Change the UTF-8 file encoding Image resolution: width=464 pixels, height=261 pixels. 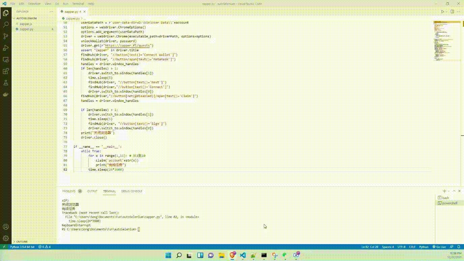tap(401, 247)
